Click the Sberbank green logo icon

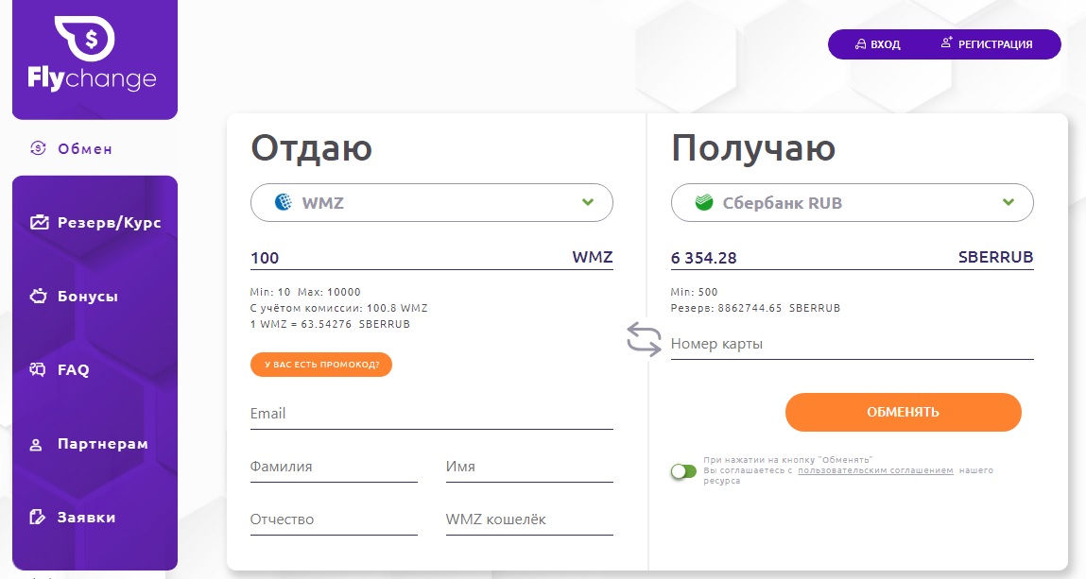[703, 202]
